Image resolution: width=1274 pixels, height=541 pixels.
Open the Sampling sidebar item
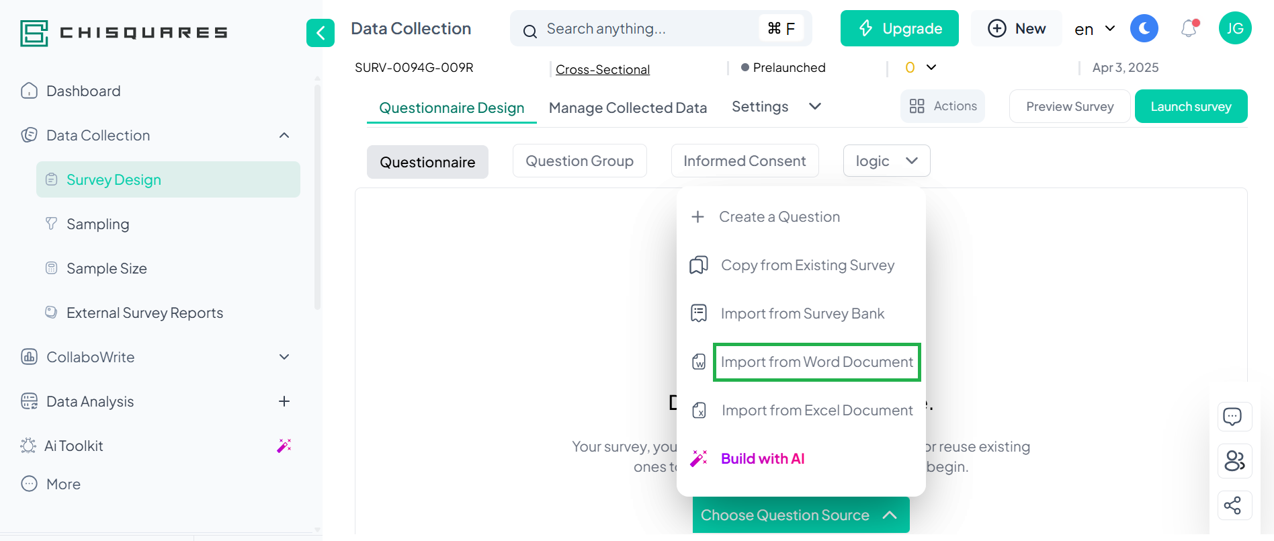point(97,224)
